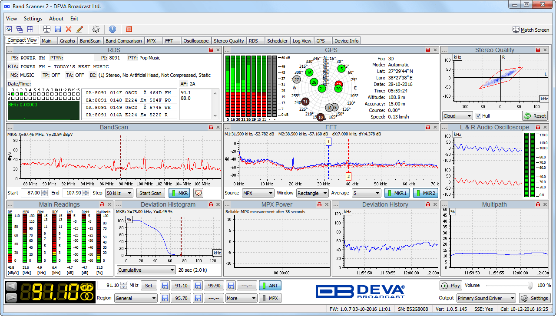The height and width of the screenshot is (316, 556).
Task: Toggle the ANT input button
Action: (x=270, y=285)
